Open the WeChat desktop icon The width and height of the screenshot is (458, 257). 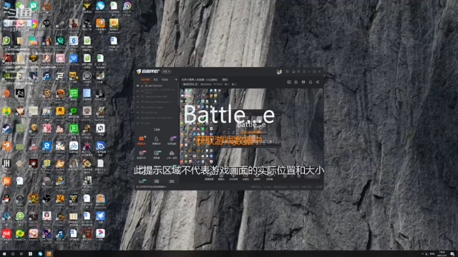tap(20, 6)
